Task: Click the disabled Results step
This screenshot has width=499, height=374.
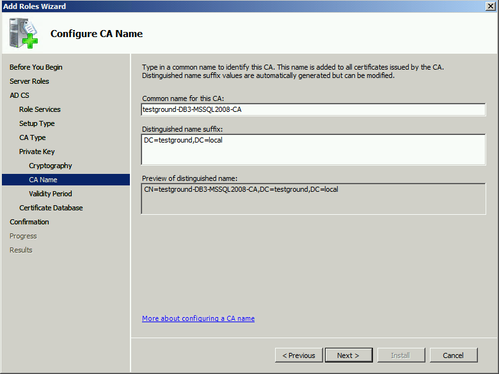Action: (21, 250)
